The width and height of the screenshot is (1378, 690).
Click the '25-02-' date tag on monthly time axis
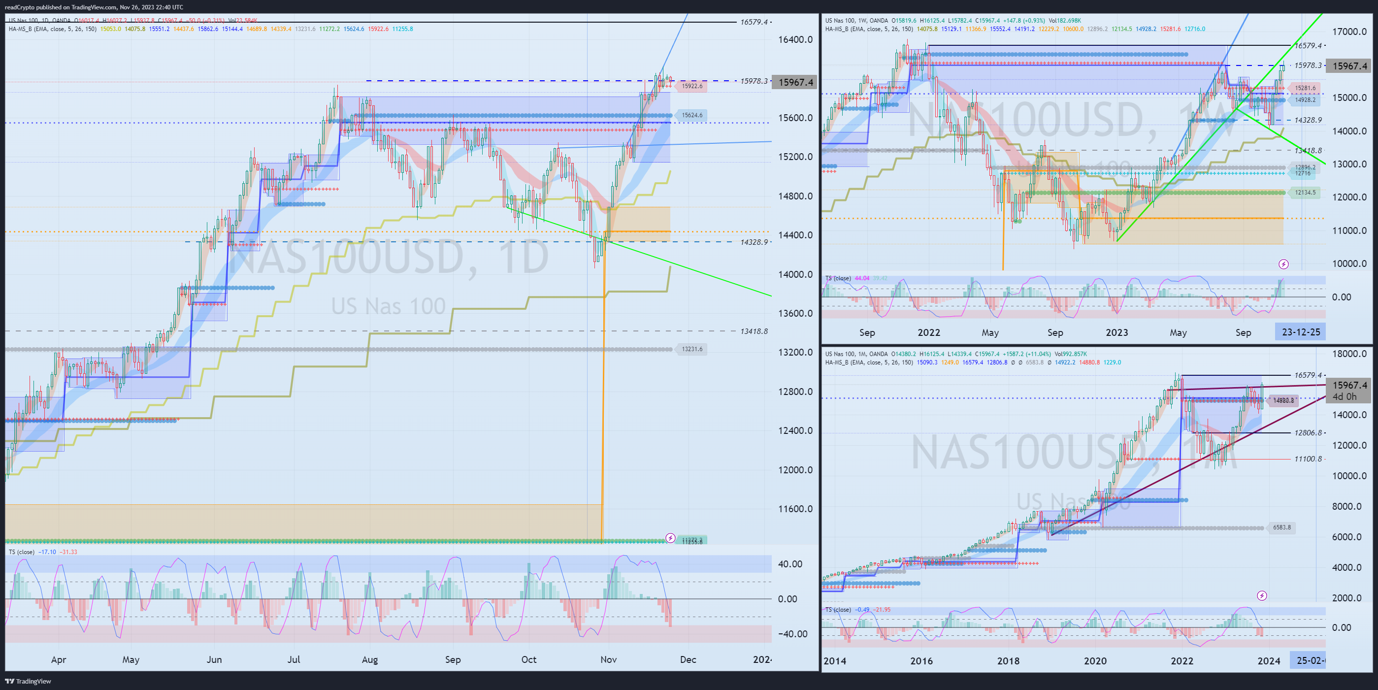pyautogui.click(x=1308, y=660)
